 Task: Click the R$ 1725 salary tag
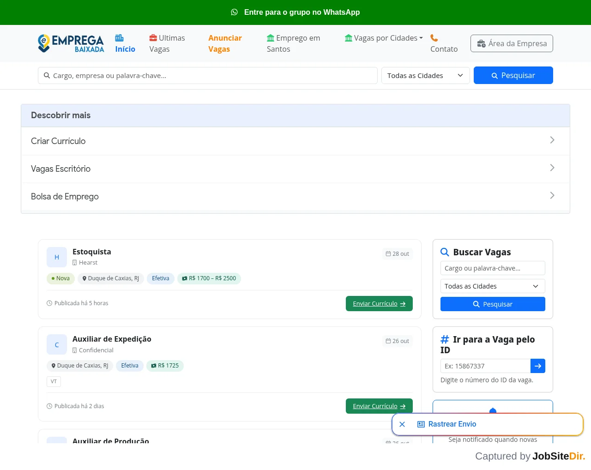[x=165, y=366]
